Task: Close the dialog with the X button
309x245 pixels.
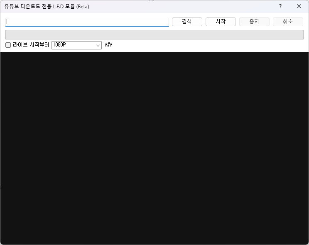Action: 299,7
